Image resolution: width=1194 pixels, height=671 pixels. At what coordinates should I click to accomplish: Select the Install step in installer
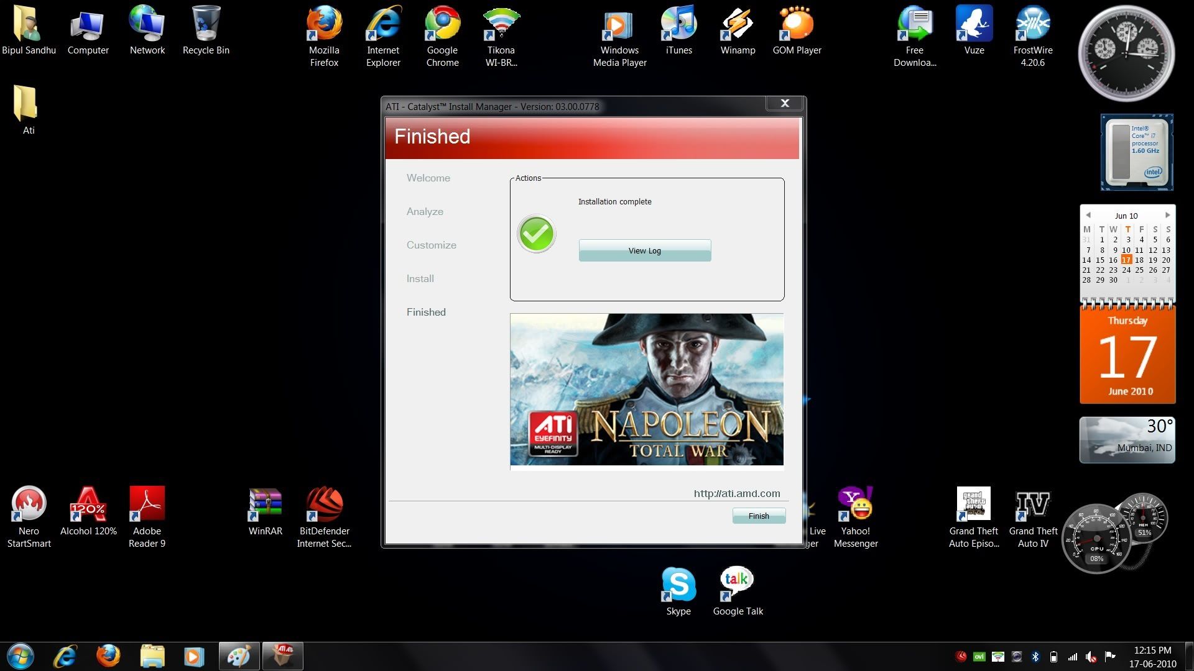coord(420,278)
